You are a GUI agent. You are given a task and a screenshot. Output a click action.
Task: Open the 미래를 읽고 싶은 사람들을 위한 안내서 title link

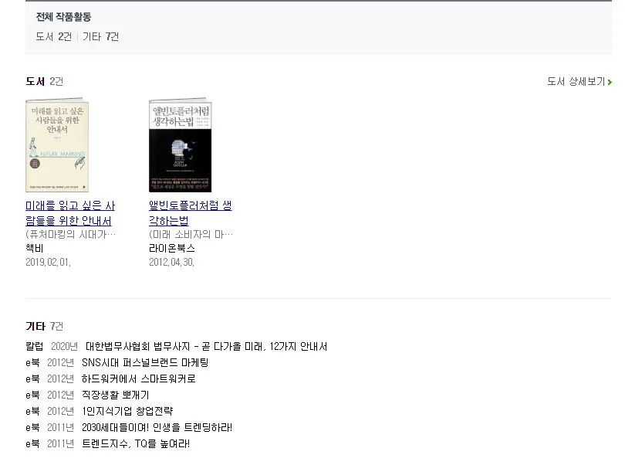click(70, 213)
